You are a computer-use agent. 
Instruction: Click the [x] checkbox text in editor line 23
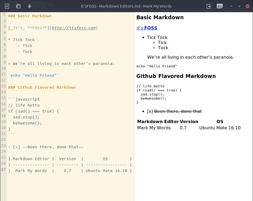point(16,147)
